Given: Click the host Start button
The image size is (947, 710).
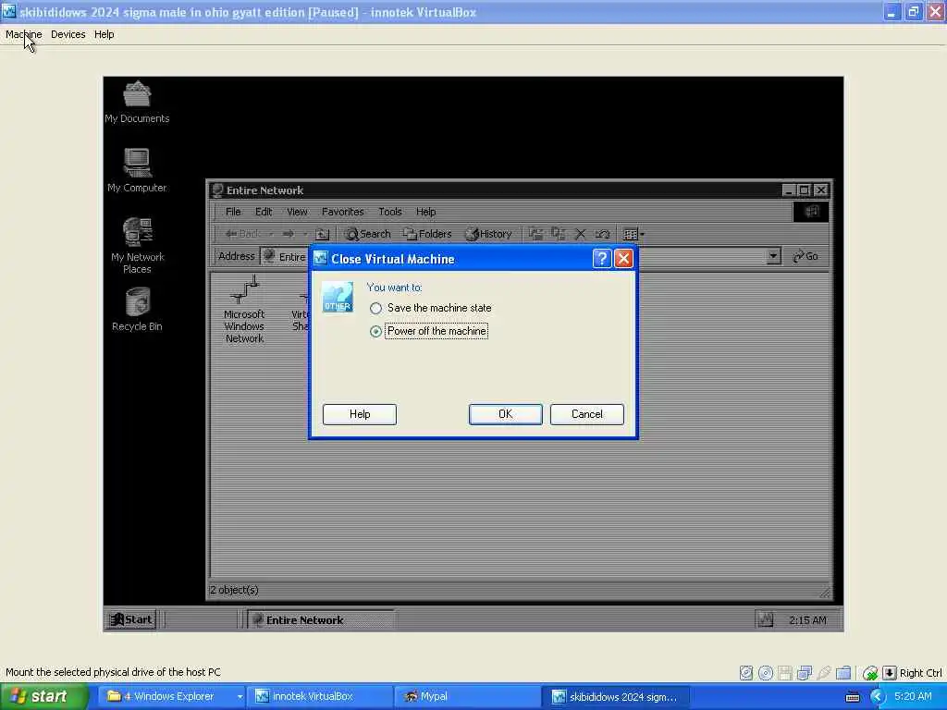Looking at the screenshot, I should [x=43, y=696].
